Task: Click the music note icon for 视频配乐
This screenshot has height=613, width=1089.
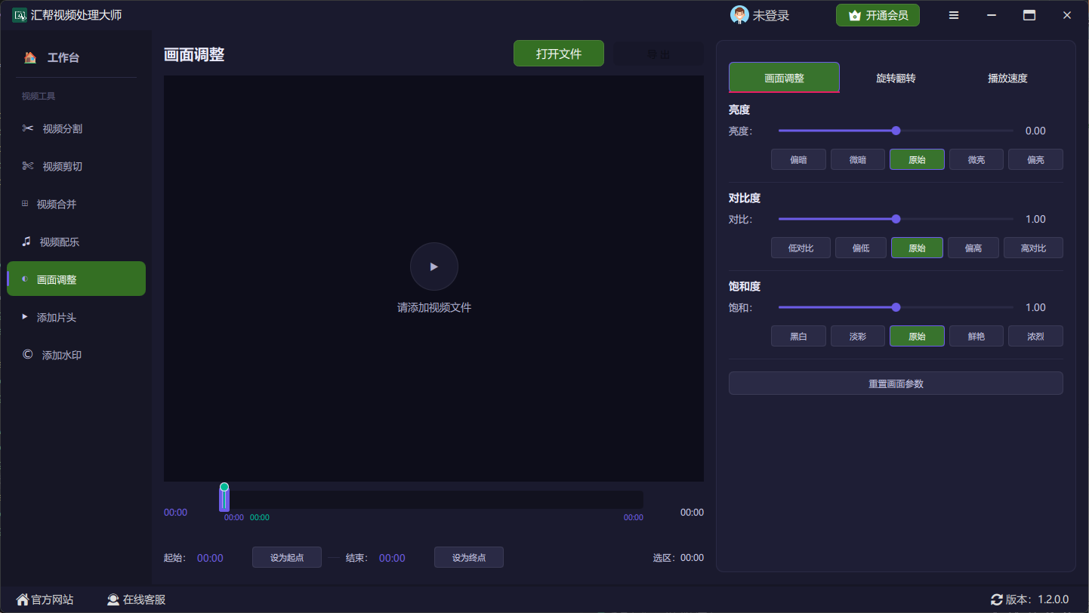Action: pos(26,242)
